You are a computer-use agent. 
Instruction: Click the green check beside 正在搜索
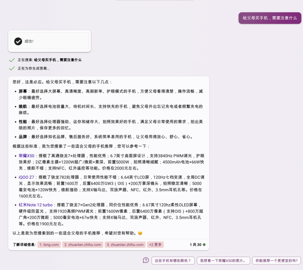12,60
